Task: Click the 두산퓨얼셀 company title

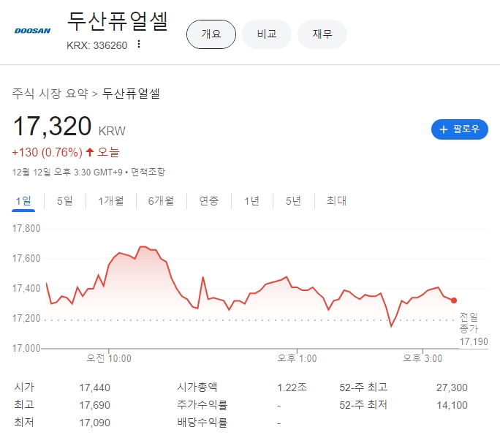Action: [118, 22]
